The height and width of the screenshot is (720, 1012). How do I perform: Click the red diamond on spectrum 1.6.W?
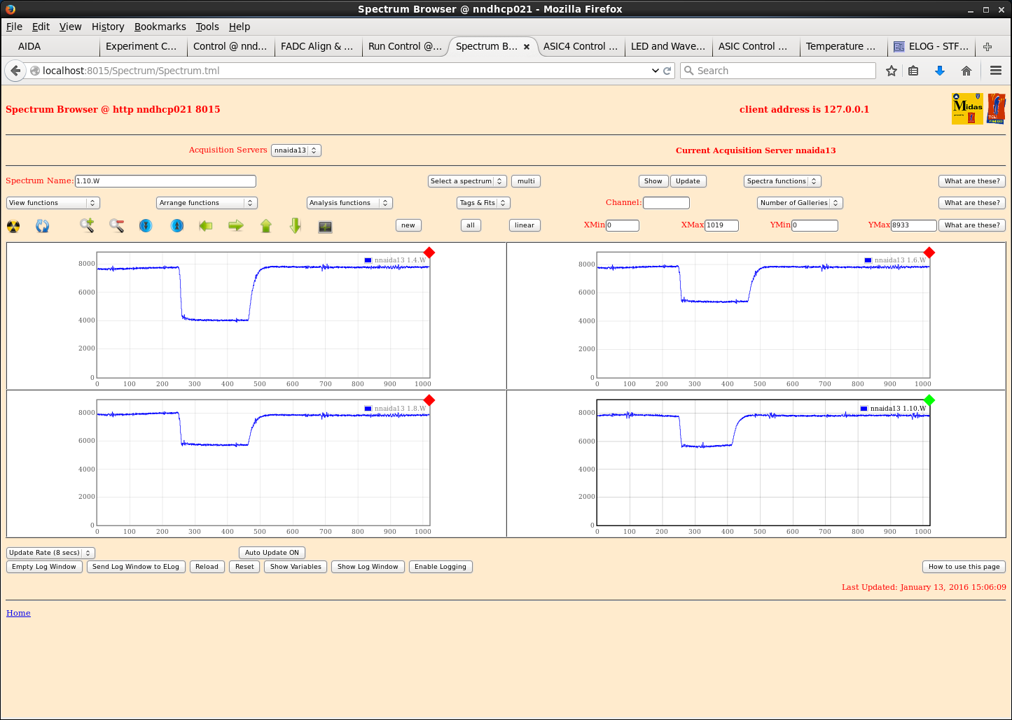point(929,253)
